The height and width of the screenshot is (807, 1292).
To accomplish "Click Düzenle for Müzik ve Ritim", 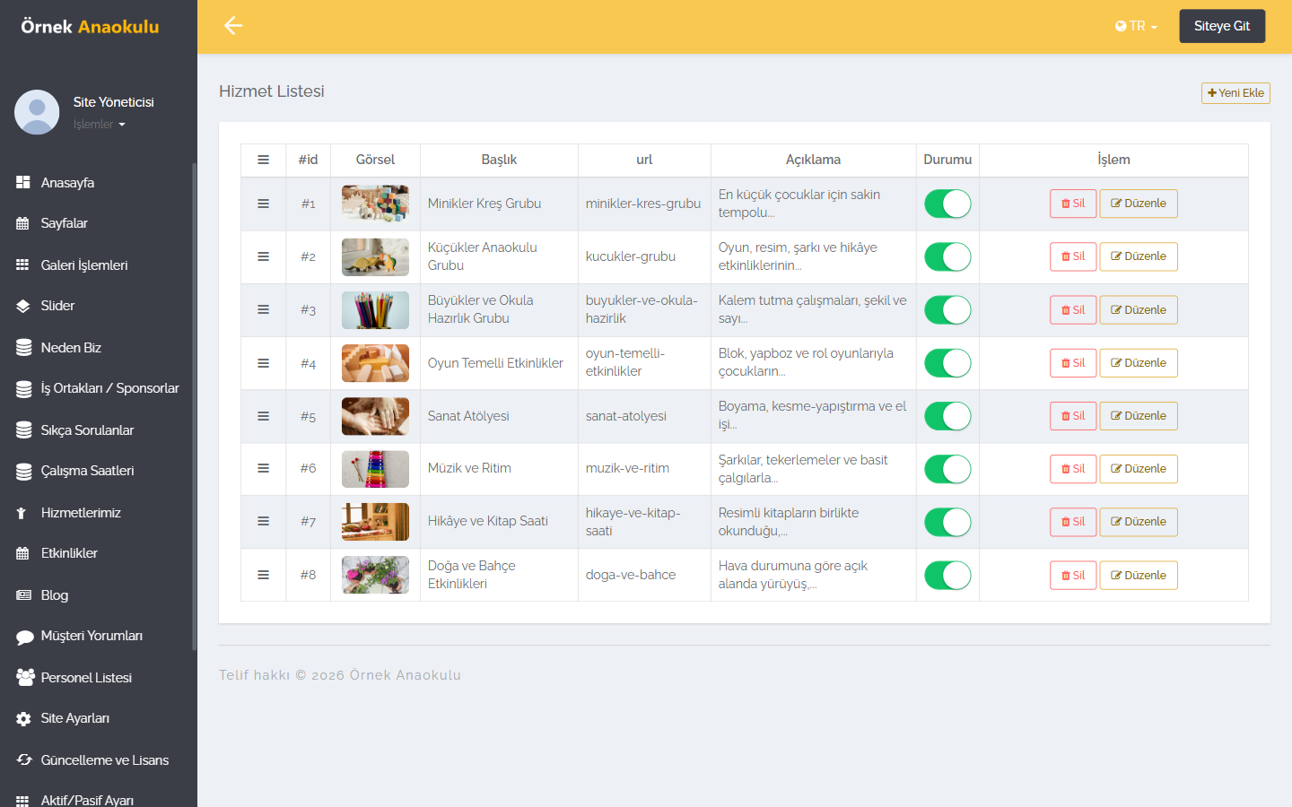I will [x=1139, y=469].
